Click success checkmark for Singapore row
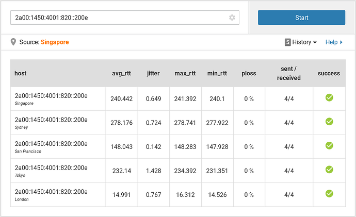 329,97
